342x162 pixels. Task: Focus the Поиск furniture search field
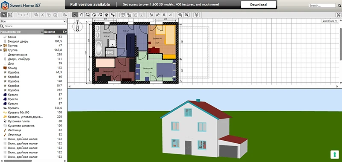(33, 26)
